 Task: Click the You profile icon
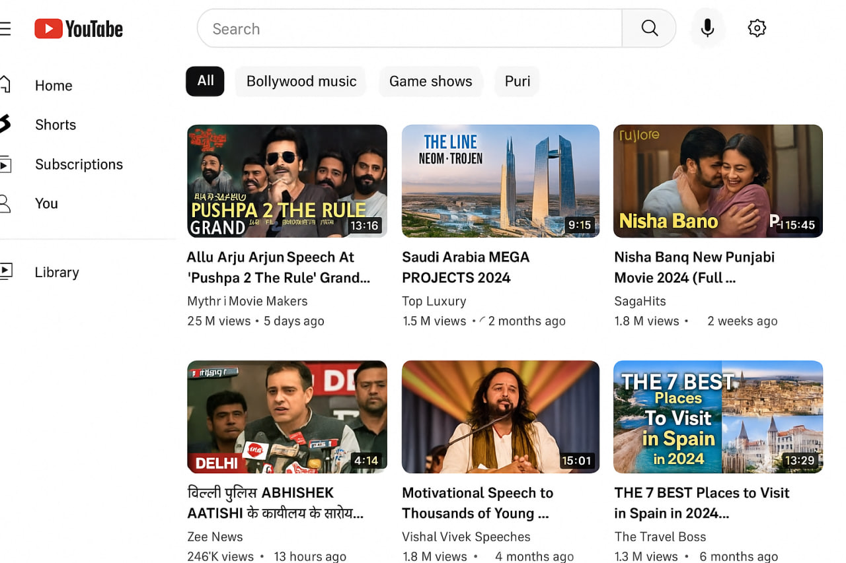tap(5, 203)
